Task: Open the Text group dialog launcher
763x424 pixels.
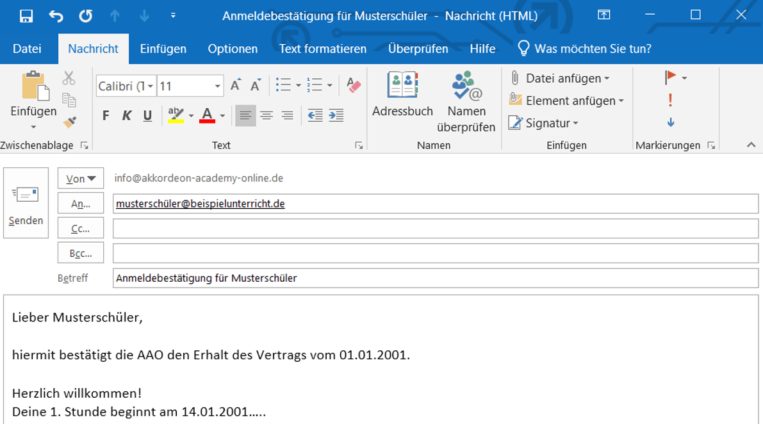Action: pyautogui.click(x=359, y=145)
